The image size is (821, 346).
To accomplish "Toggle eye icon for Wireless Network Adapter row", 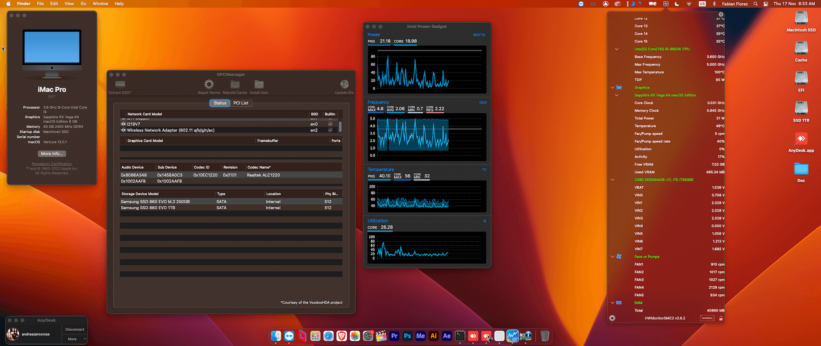I will tap(124, 130).
